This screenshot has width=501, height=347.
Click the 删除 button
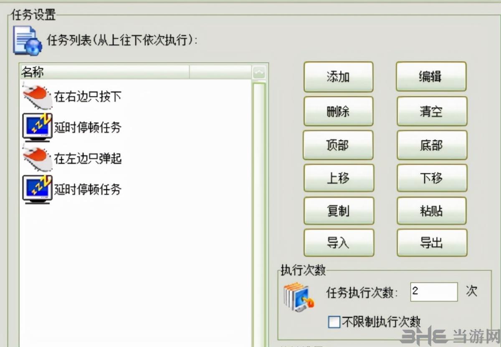tap(338, 111)
